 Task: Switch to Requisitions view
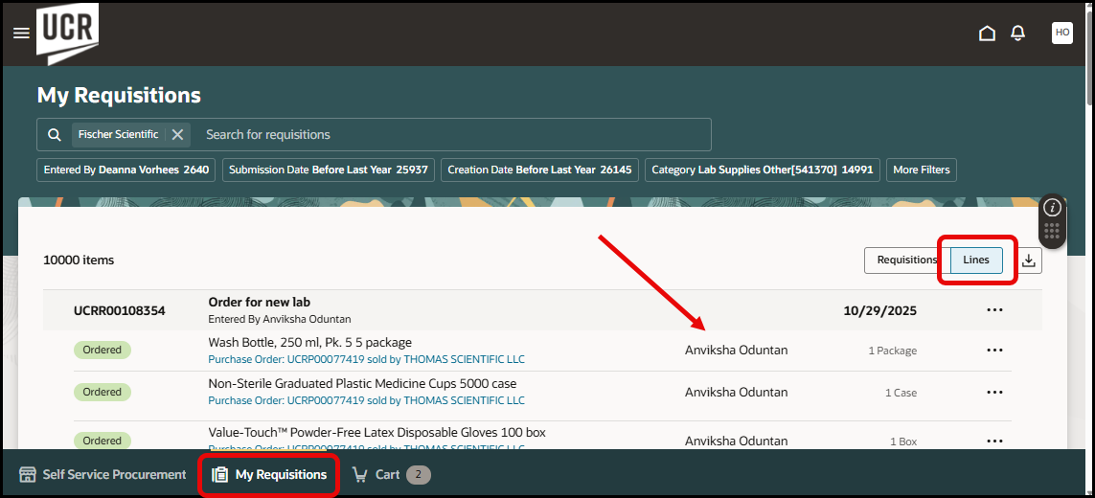[906, 260]
